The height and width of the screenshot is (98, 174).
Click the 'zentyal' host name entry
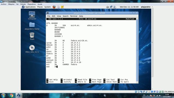point(50,60)
